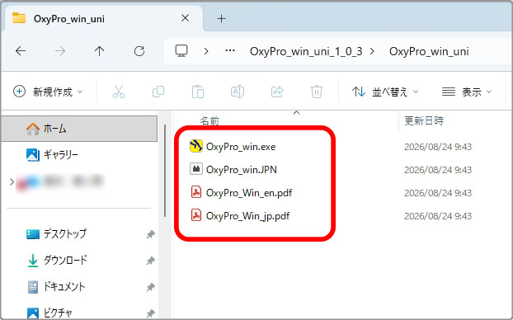Click the pin icon beside ダウンロード
This screenshot has height=320, width=513.
pos(150,261)
